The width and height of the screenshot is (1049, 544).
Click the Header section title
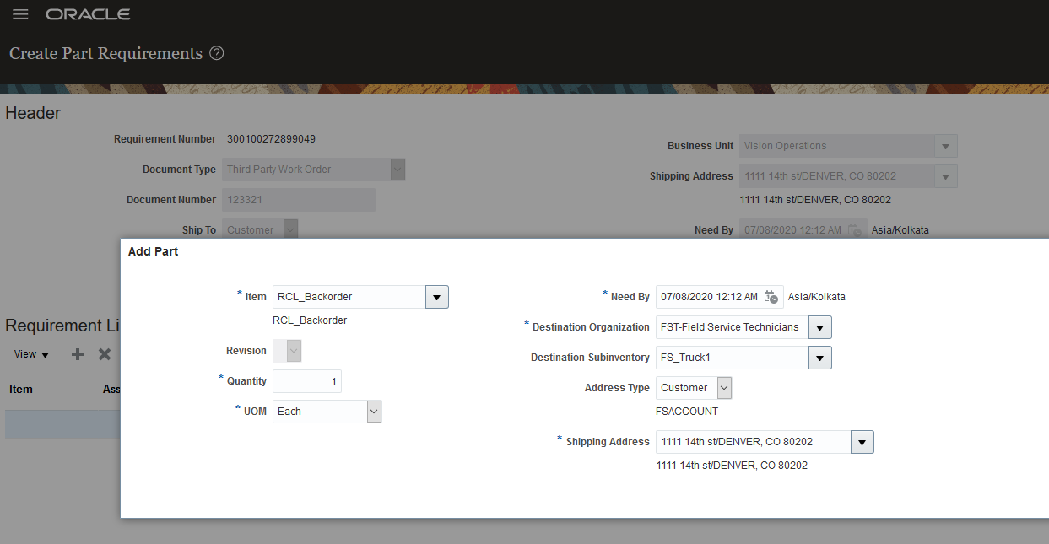[33, 113]
